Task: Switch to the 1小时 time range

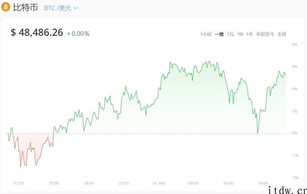Action: pyautogui.click(x=206, y=34)
